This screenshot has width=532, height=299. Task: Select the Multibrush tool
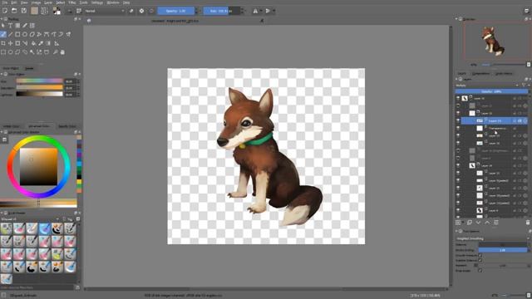pos(68,34)
